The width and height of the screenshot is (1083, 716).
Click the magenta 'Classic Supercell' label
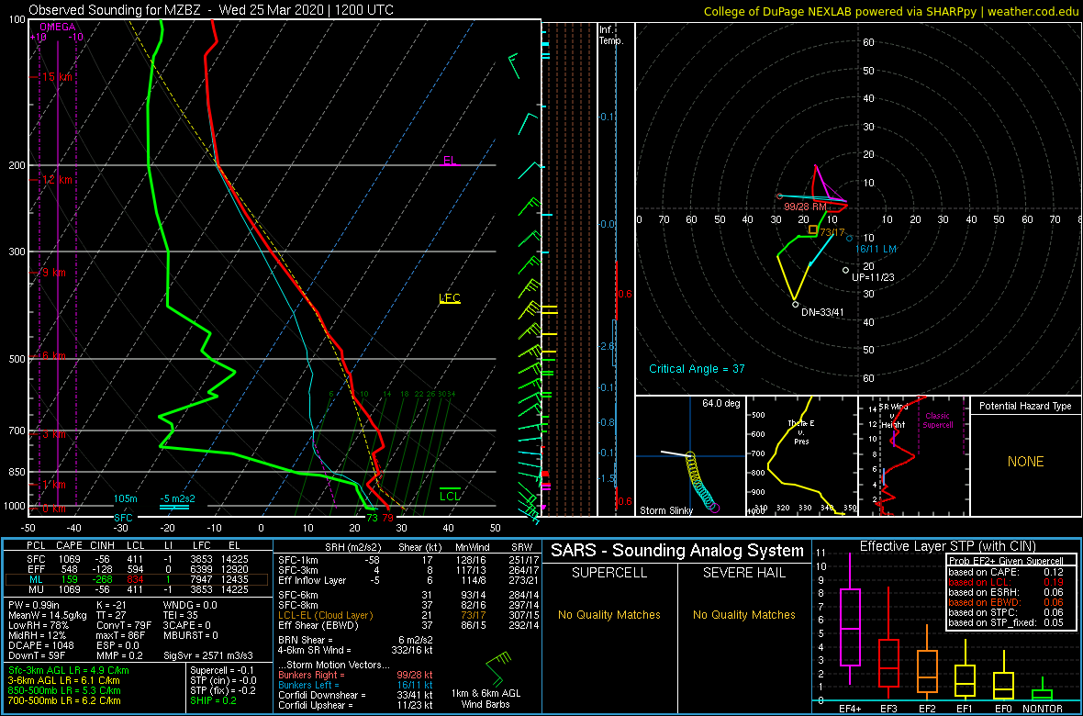(x=937, y=420)
